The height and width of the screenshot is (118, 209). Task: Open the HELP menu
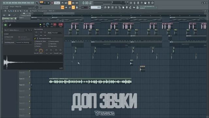coord(33,3)
